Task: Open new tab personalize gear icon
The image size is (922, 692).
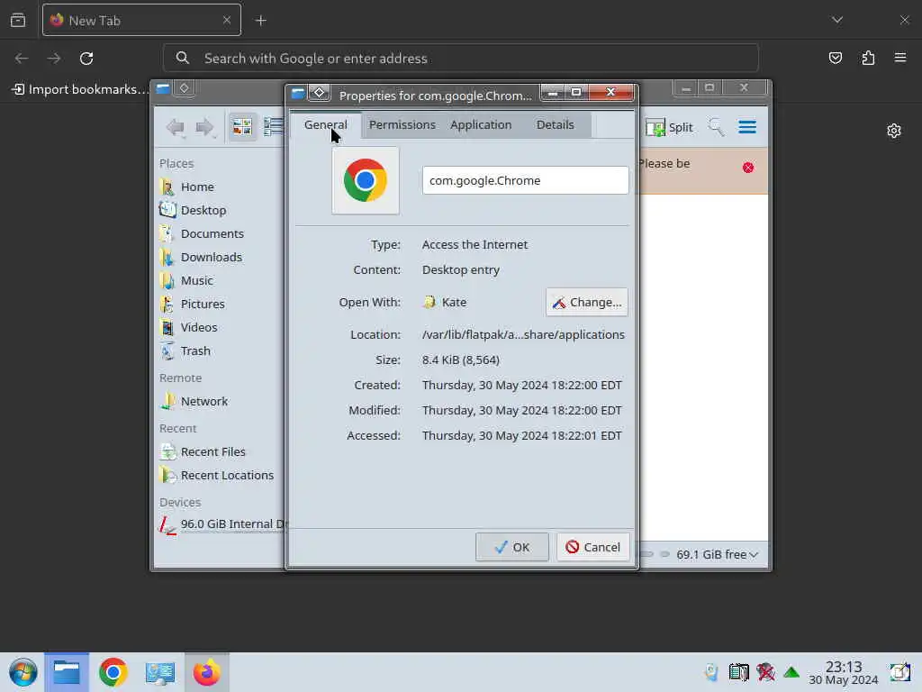Action: click(894, 131)
